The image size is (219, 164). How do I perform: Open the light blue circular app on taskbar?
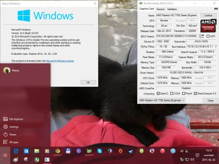173,151
